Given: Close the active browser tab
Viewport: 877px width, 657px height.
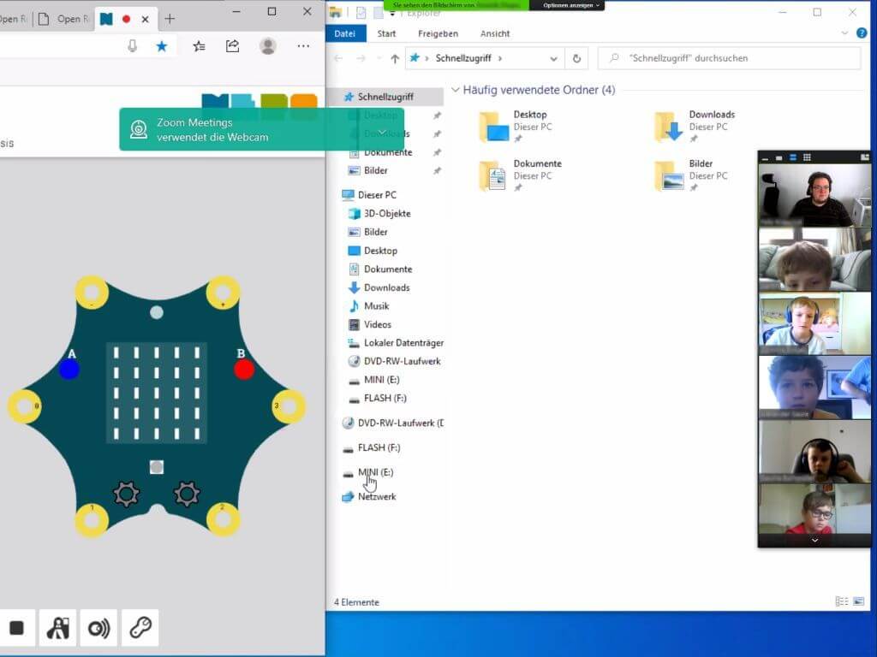Looking at the screenshot, I should point(145,19).
